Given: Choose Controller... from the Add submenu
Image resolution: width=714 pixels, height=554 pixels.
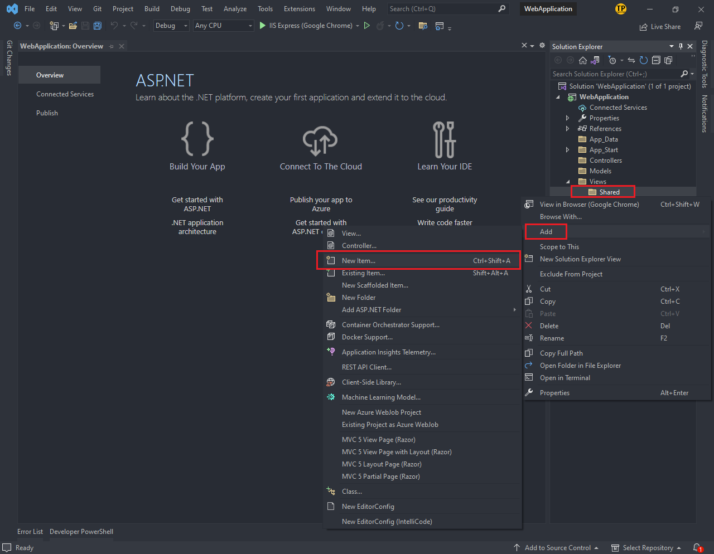Looking at the screenshot, I should (x=422, y=246).
